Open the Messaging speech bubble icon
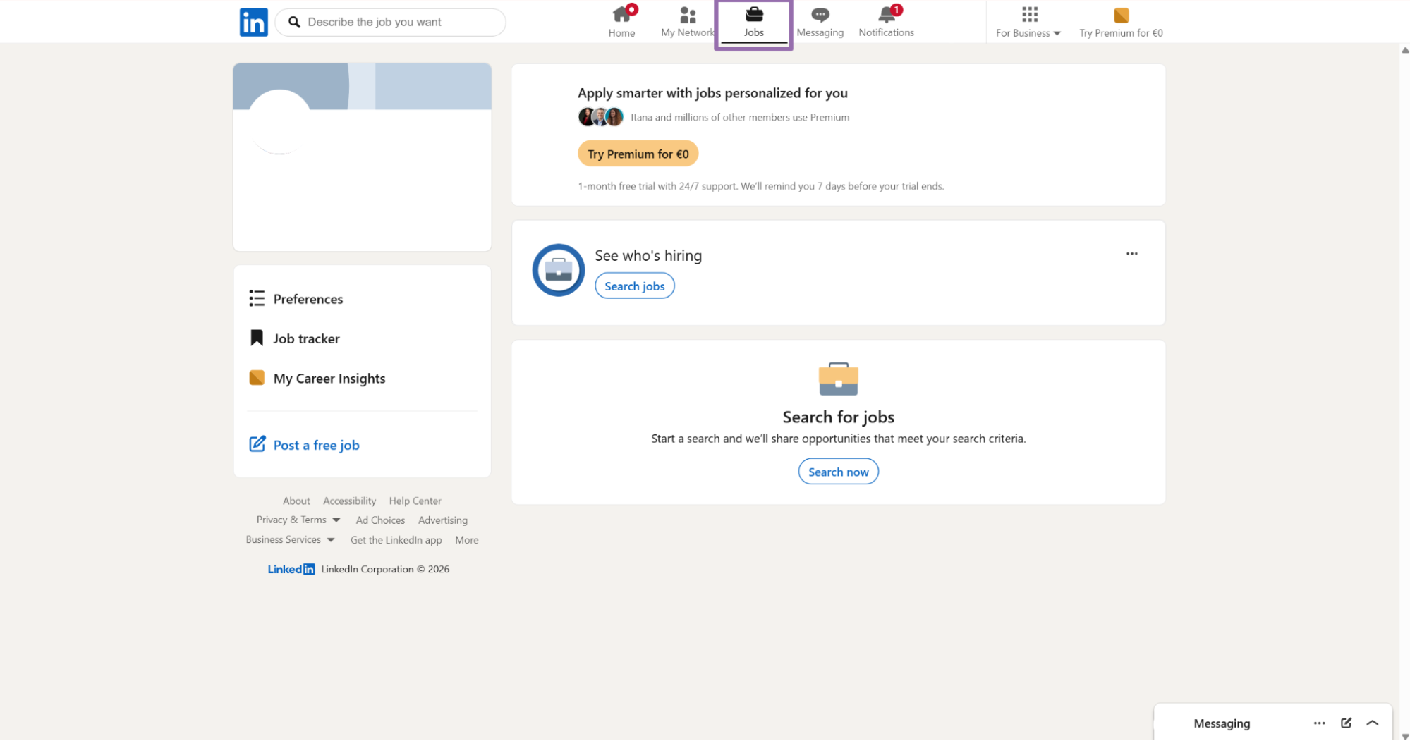1410x741 pixels. 820,15
